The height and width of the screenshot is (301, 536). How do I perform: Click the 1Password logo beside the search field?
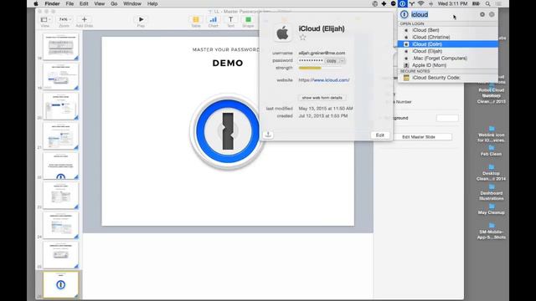[x=405, y=14]
